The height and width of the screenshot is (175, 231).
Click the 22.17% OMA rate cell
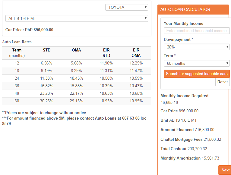(x=76, y=93)
